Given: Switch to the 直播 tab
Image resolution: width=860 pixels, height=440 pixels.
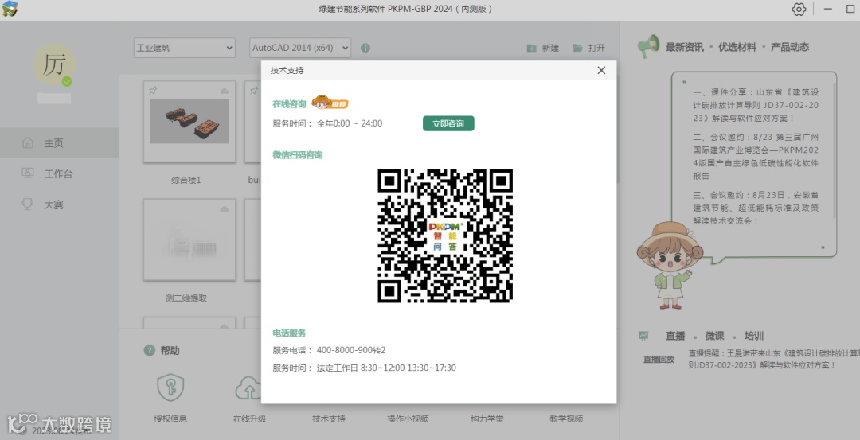Looking at the screenshot, I should [x=675, y=336].
